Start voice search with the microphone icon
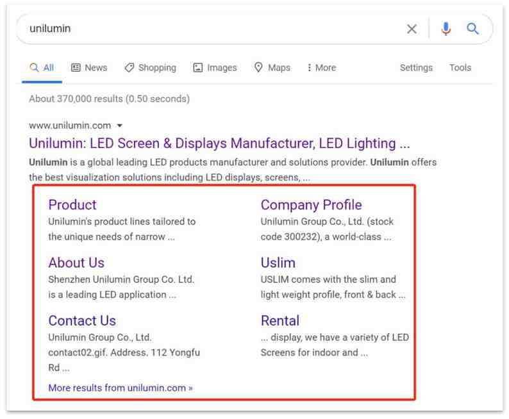 tap(446, 29)
